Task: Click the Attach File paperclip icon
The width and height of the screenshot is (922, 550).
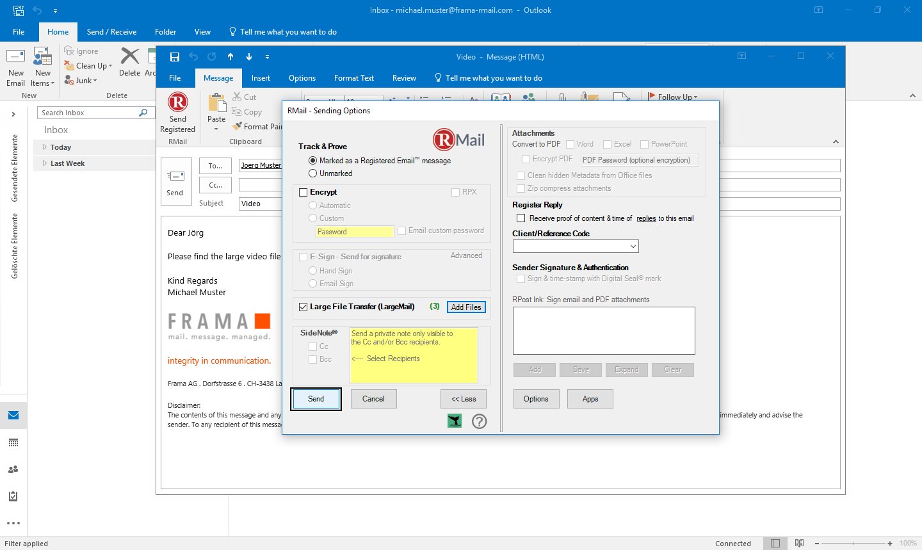Action: (562, 97)
